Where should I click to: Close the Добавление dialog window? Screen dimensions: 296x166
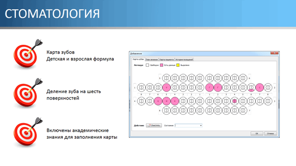[x=274, y=53]
